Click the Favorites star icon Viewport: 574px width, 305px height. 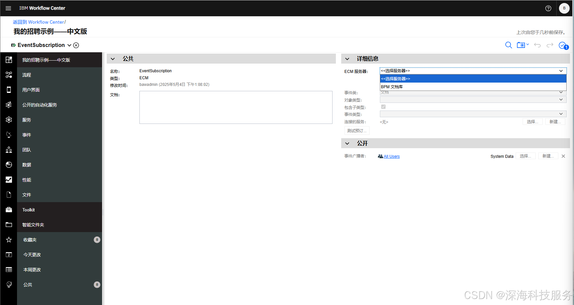9,240
